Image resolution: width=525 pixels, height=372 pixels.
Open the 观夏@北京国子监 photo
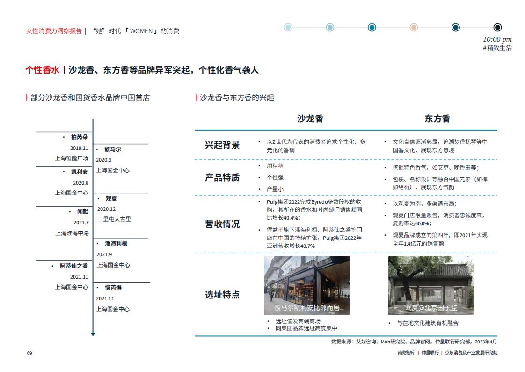click(431, 285)
